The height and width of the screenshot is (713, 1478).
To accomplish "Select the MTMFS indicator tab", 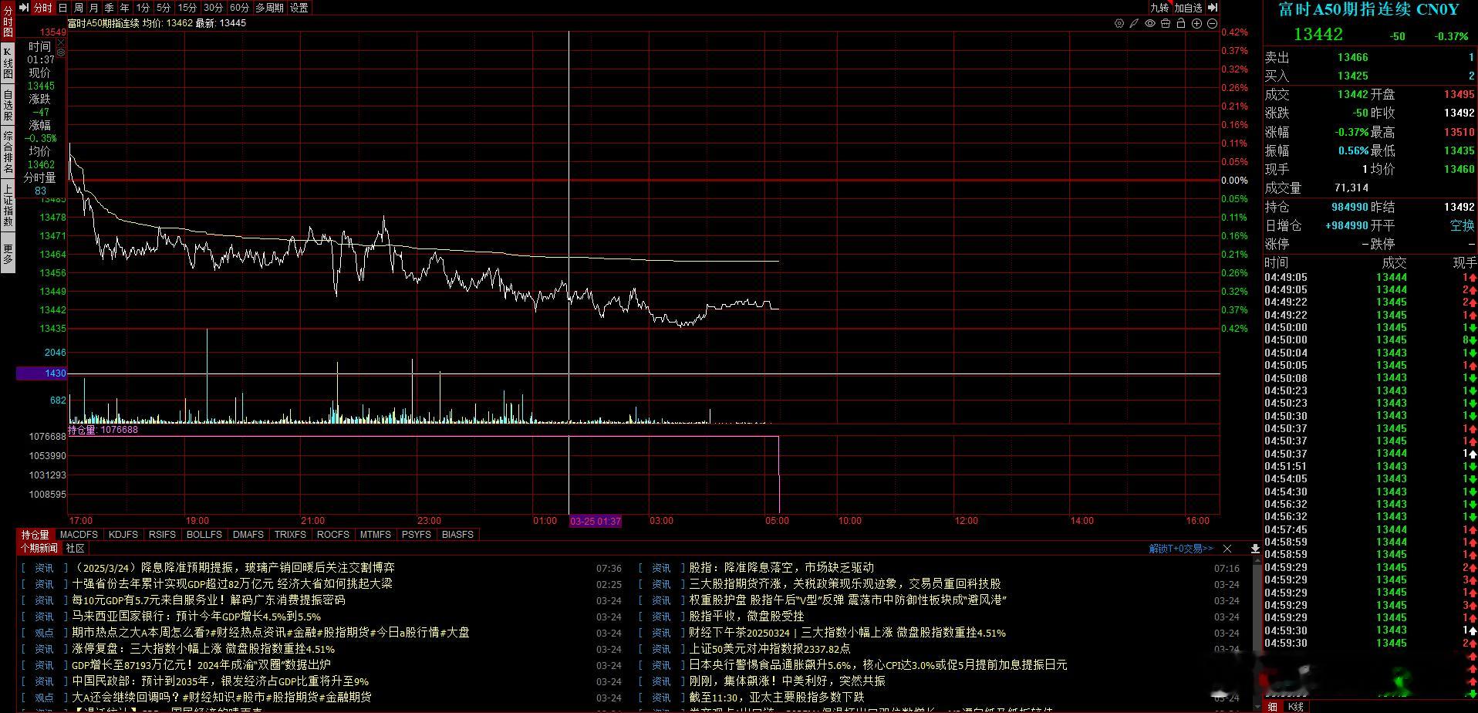I will point(376,534).
